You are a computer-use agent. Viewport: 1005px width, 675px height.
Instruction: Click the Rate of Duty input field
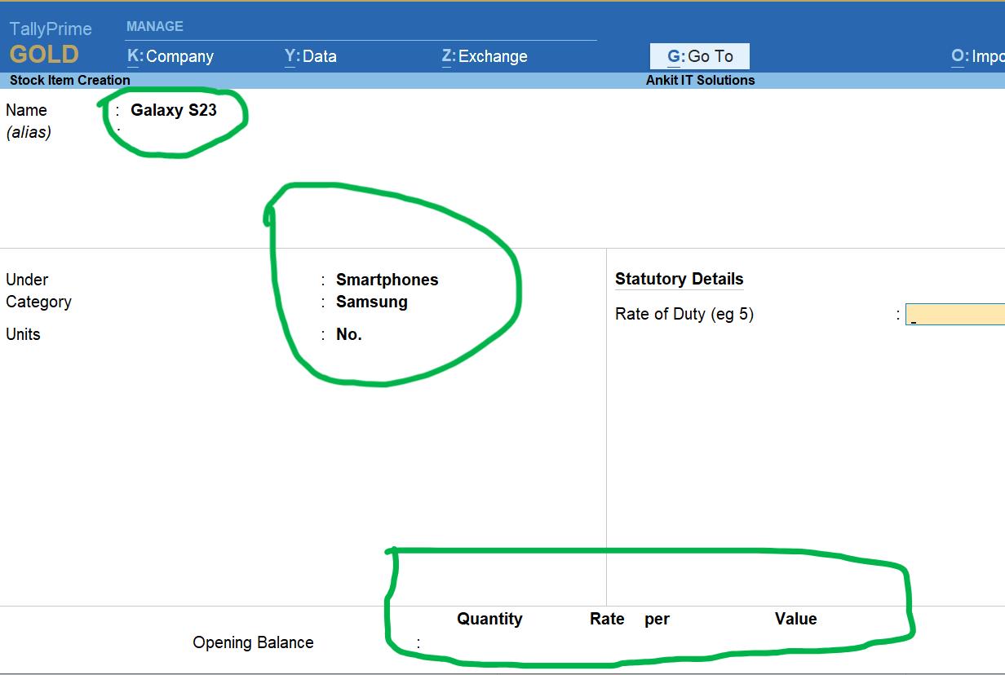pos(955,315)
